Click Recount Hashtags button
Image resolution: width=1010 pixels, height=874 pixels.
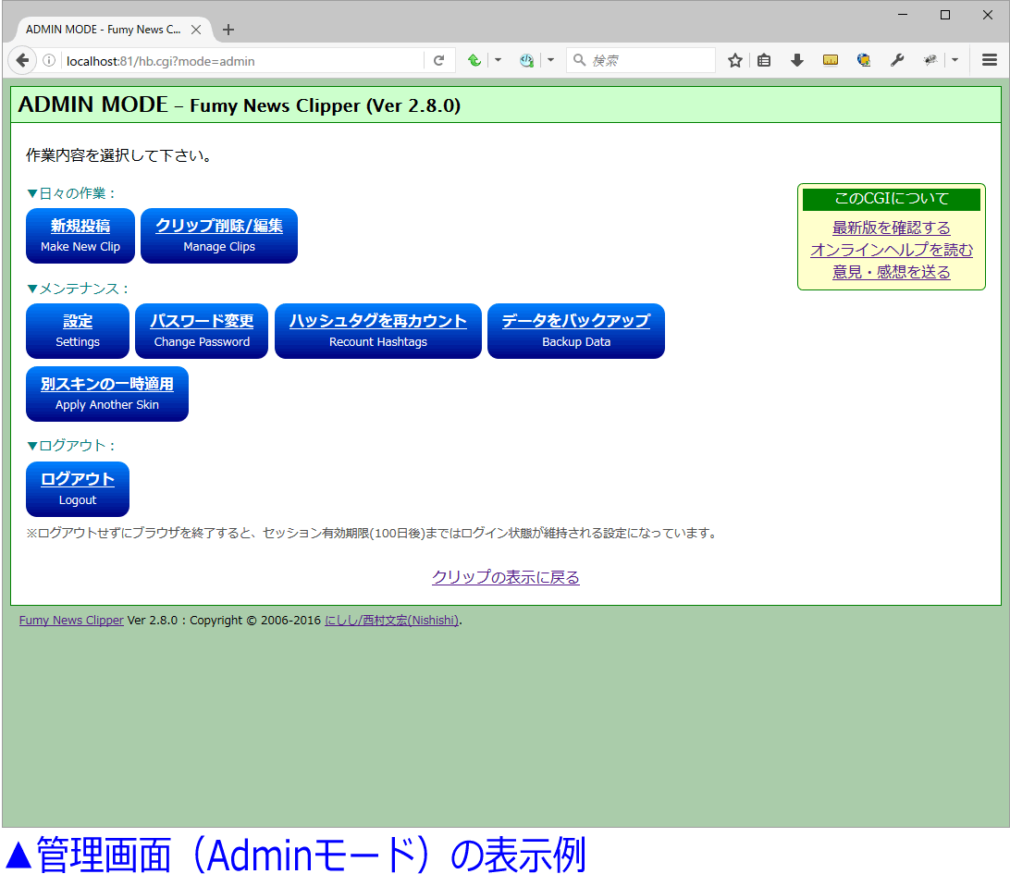tap(378, 331)
